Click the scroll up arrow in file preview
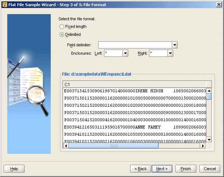 tap(209, 91)
